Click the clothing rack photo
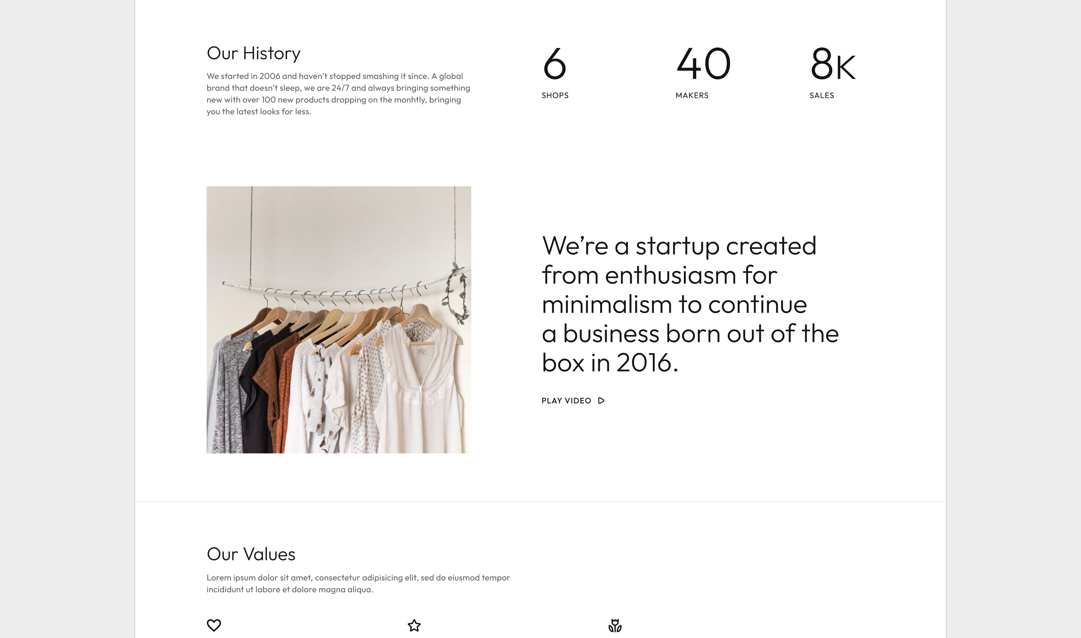This screenshot has width=1081, height=638. tap(339, 319)
